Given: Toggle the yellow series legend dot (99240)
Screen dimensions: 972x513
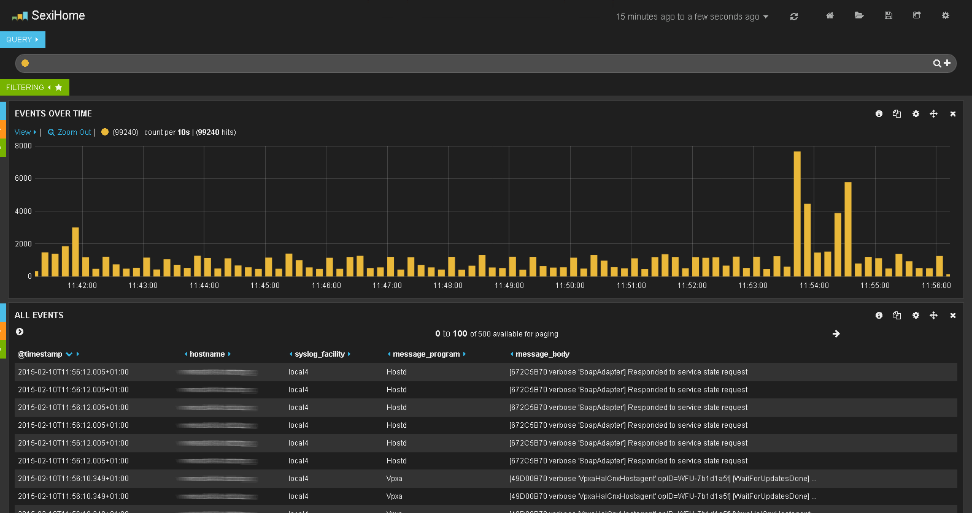Looking at the screenshot, I should coord(105,132).
